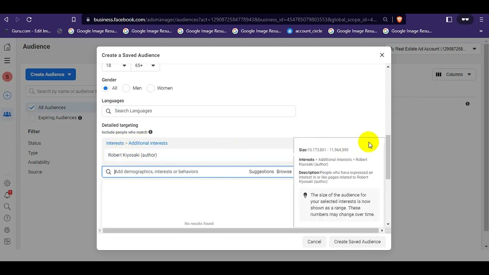Click the red S account avatar
489x275 pixels.
[x=7, y=77]
